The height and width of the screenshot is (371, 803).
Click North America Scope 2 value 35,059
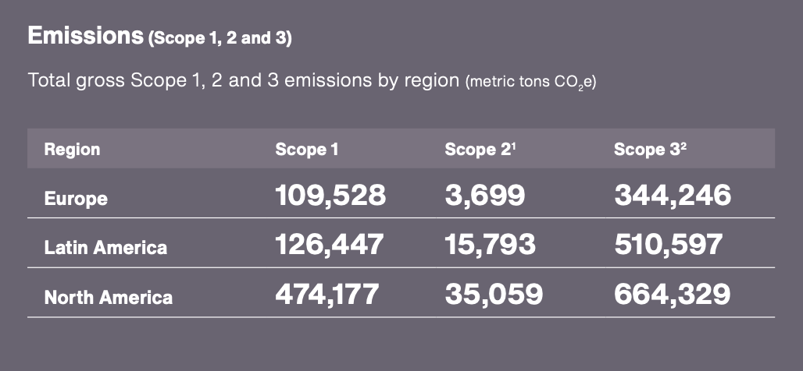494,295
